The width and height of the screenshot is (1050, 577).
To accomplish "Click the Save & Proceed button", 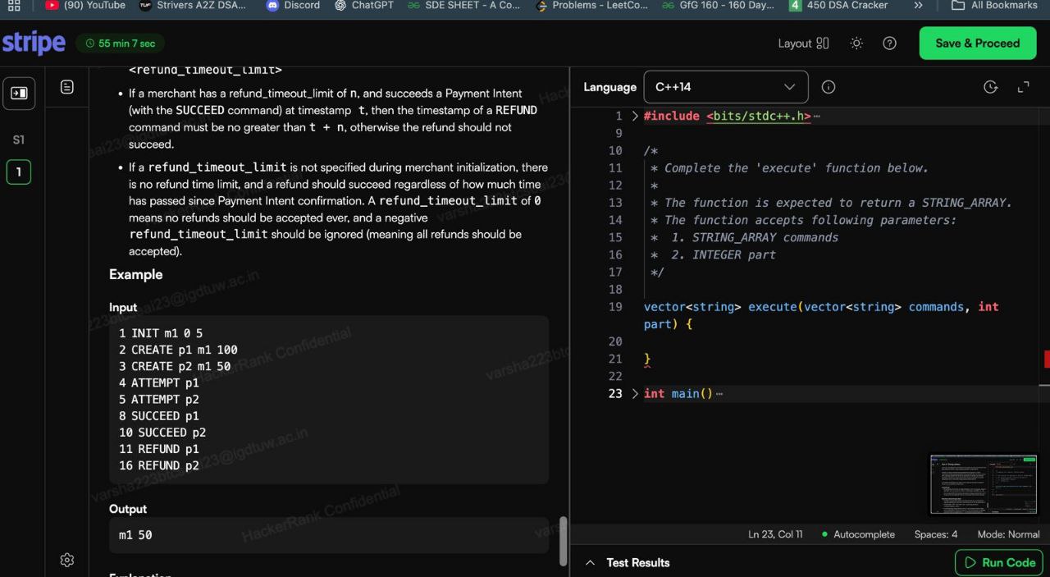I will click(x=977, y=44).
